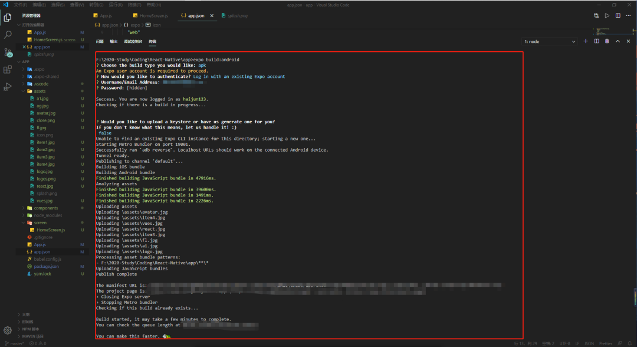Click the run triangle in editor toolbar
The image size is (637, 347).
tap(607, 15)
